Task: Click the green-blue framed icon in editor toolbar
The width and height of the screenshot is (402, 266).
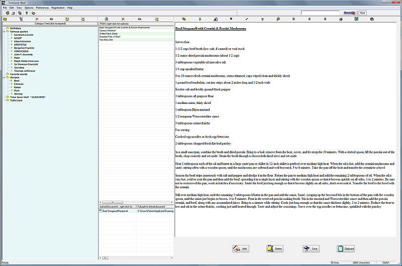Action: point(356,19)
